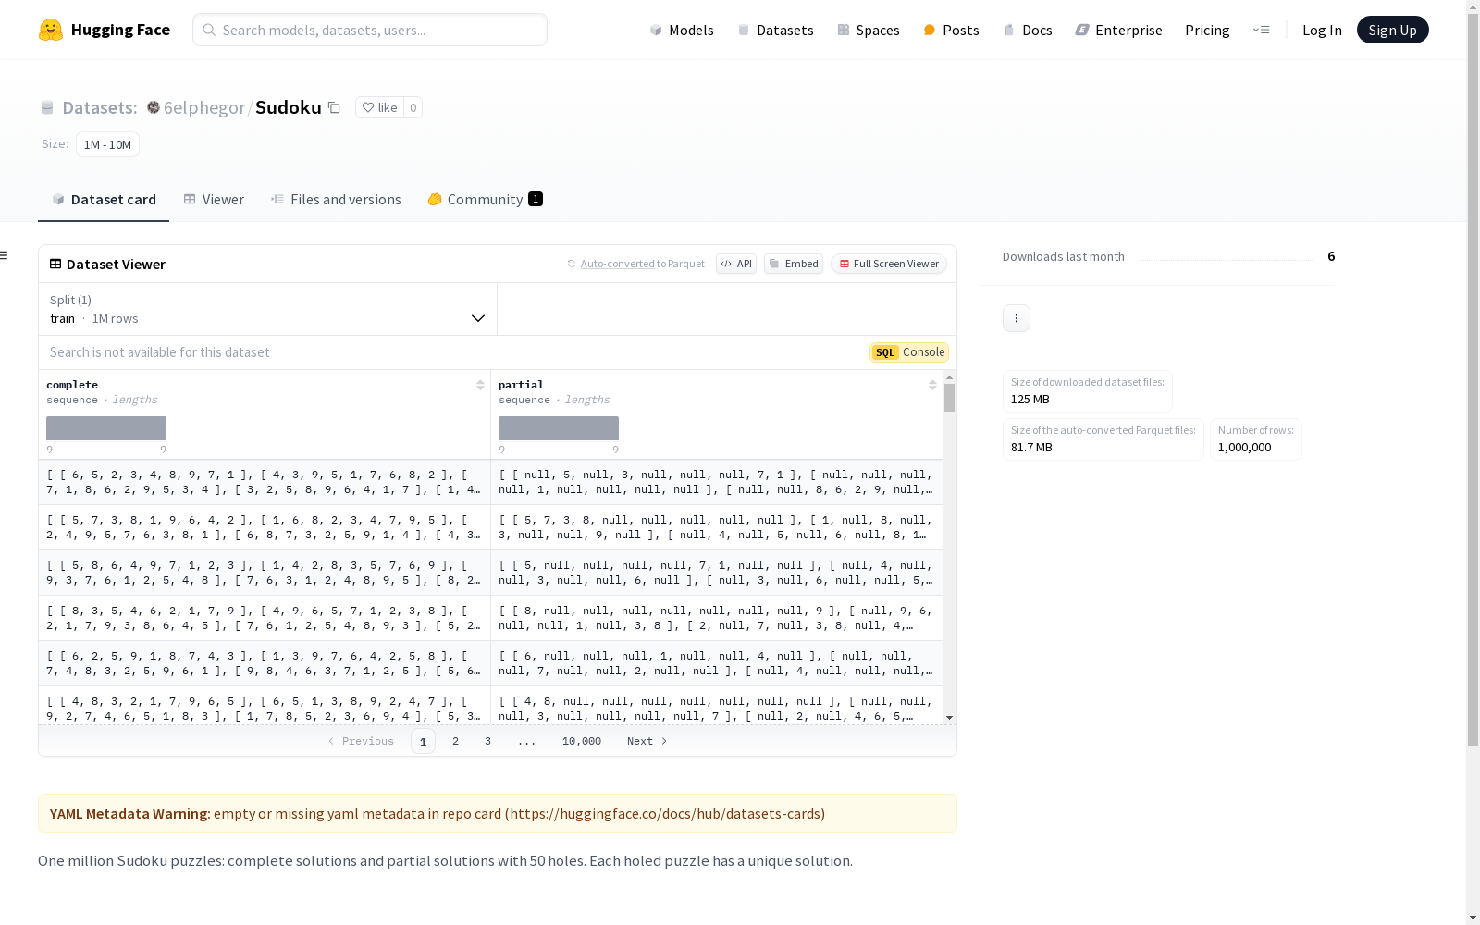The width and height of the screenshot is (1480, 925).
Task: Open the Community tab
Action: 485,200
